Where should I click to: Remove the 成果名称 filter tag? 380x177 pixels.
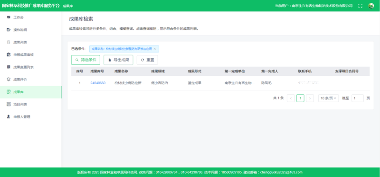pyautogui.click(x=155, y=49)
